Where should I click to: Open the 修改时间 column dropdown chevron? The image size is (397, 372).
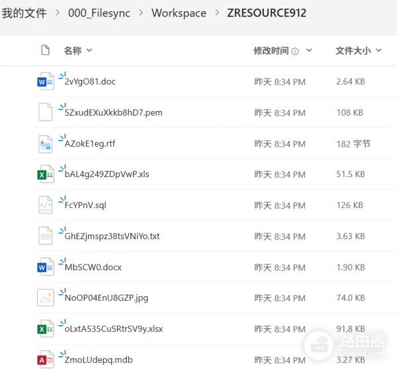click(309, 50)
